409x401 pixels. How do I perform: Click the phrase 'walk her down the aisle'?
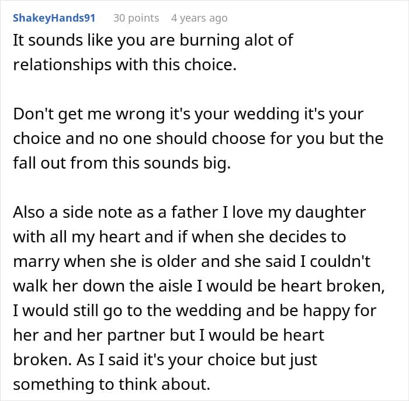(x=102, y=286)
